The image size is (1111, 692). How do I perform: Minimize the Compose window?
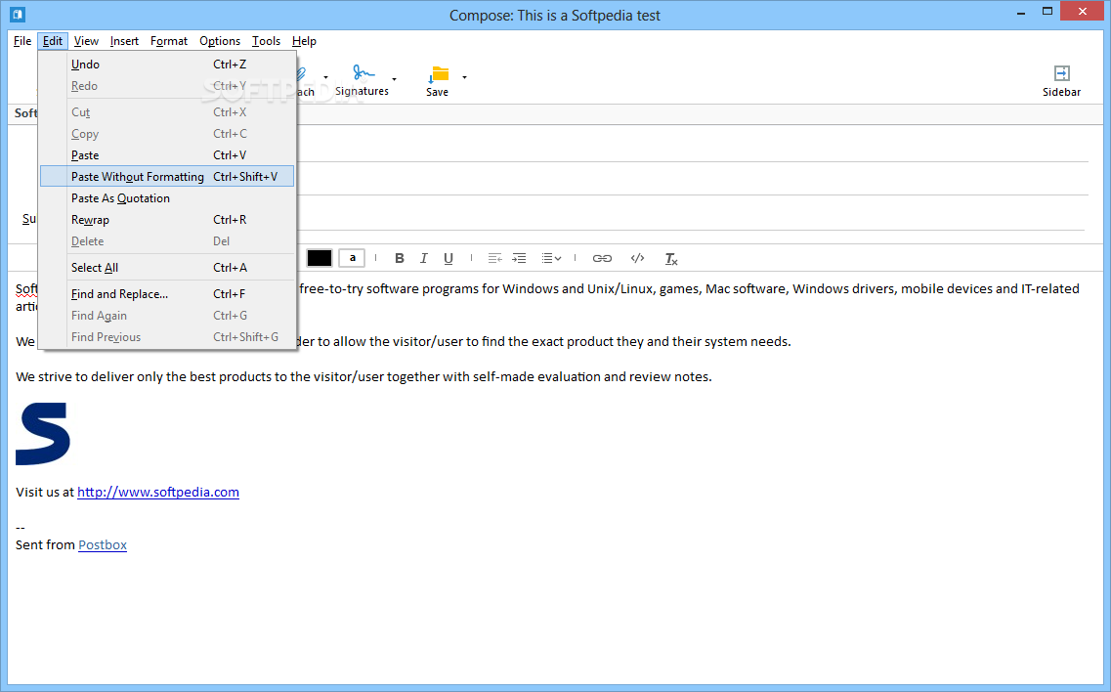pyautogui.click(x=1021, y=13)
